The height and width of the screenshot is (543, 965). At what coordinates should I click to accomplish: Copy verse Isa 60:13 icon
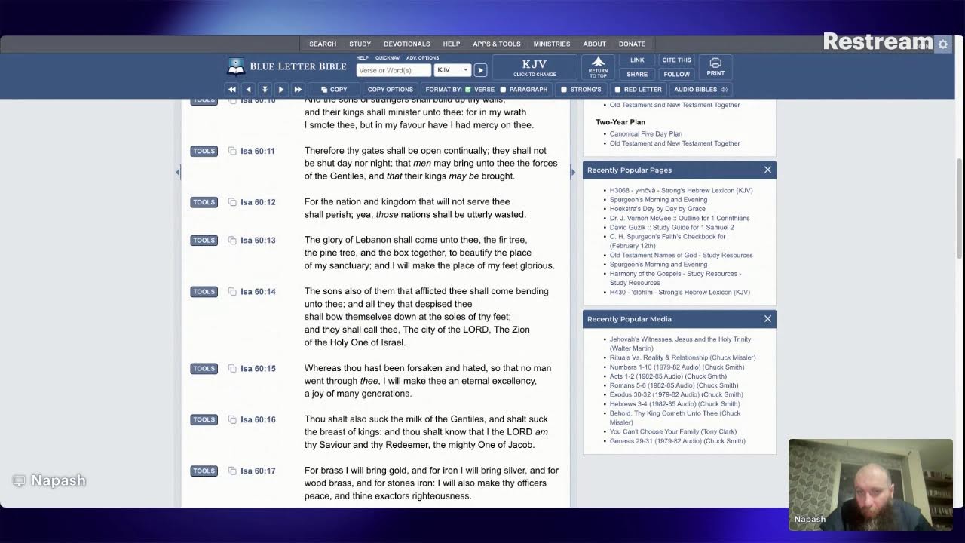(x=232, y=241)
